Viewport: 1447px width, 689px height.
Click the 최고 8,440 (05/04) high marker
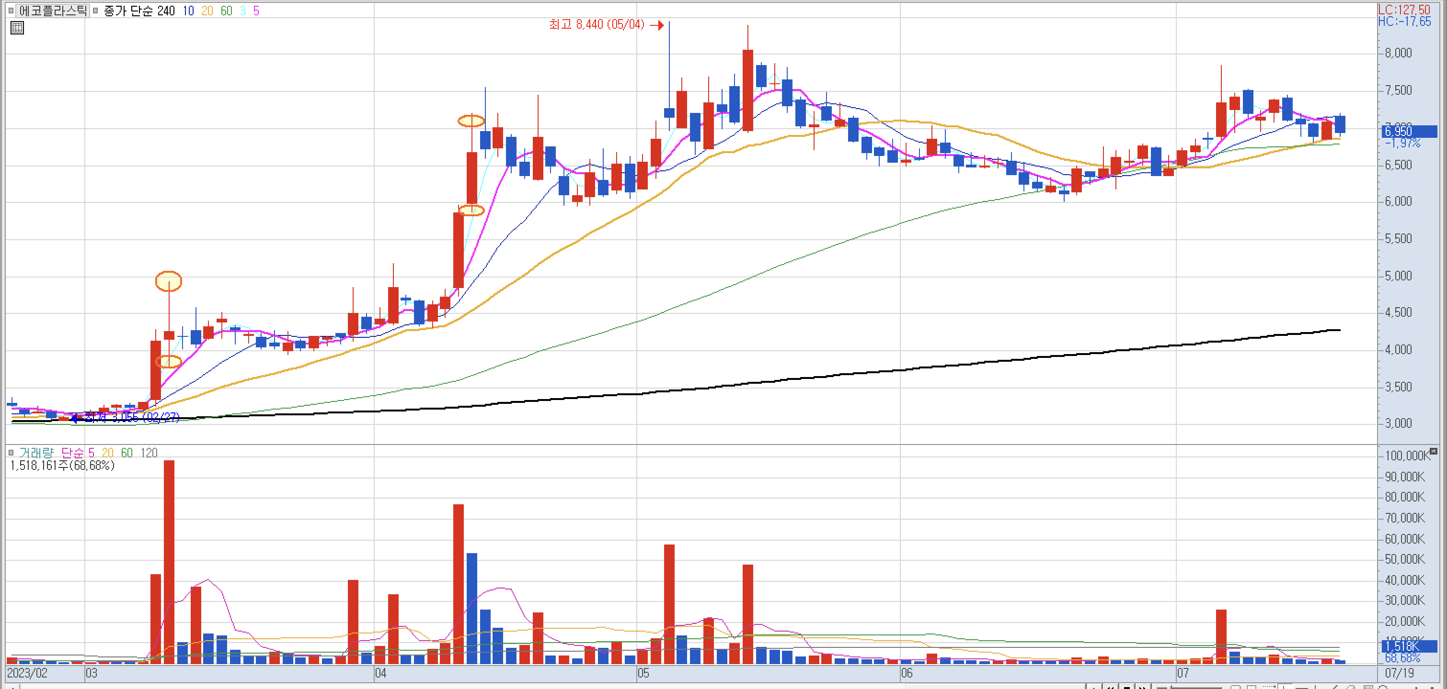click(597, 24)
